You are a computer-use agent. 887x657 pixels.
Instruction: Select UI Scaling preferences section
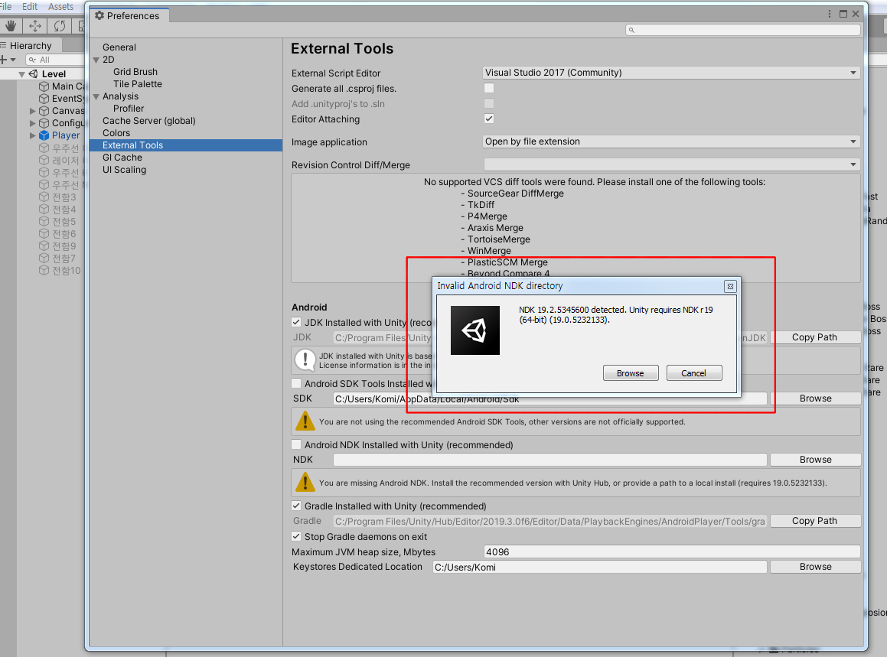[125, 170]
